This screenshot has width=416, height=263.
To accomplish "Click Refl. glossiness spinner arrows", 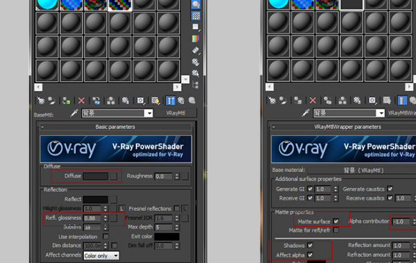I will (x=105, y=219).
